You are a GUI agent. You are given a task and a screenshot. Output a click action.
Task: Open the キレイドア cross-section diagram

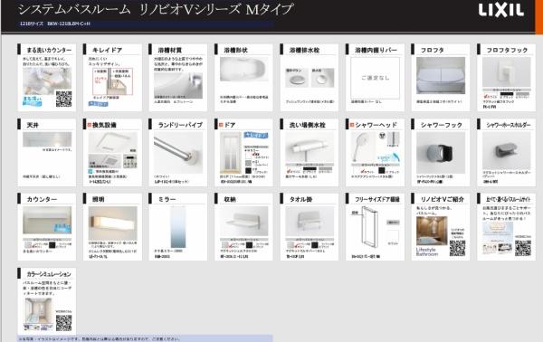pos(113,81)
